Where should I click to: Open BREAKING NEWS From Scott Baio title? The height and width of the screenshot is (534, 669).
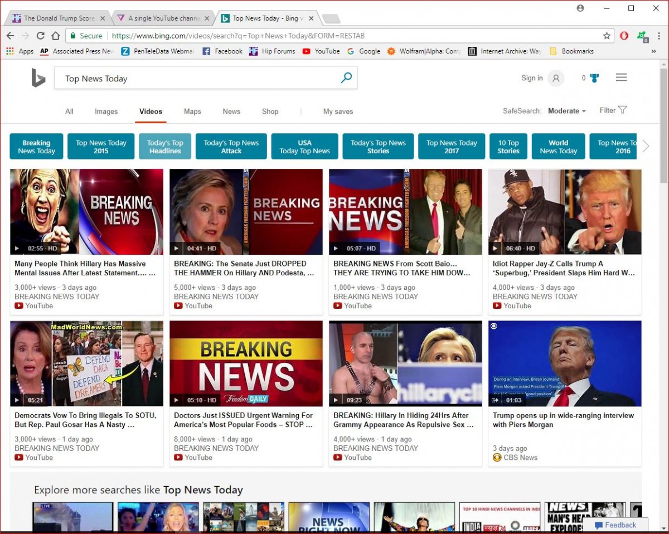click(402, 268)
